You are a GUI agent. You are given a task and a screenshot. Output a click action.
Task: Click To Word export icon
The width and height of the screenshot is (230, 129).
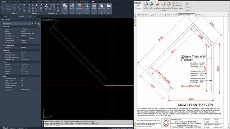click(x=146, y=6)
